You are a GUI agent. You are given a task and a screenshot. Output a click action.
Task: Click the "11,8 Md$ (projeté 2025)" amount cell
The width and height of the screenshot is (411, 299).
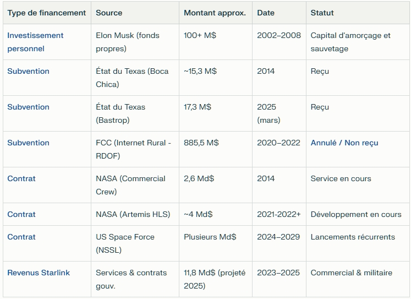pyautogui.click(x=215, y=279)
